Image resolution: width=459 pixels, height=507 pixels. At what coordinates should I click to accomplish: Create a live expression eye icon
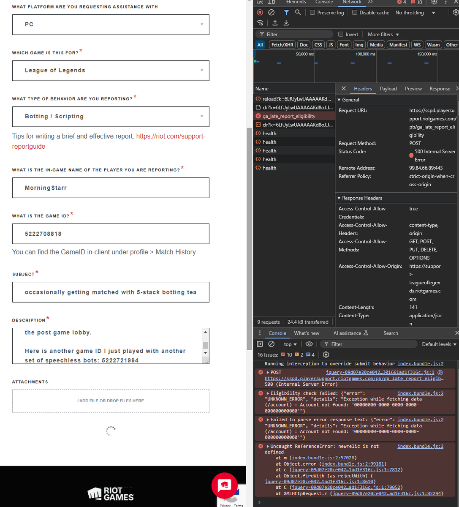pos(309,344)
